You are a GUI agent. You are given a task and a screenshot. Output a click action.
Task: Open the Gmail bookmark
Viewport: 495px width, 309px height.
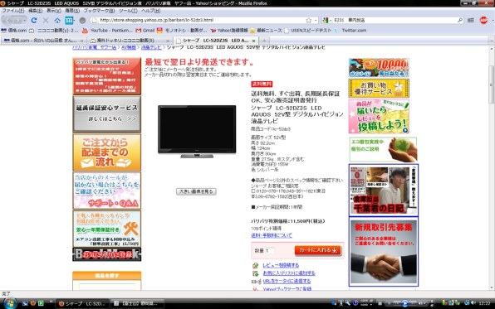coord(145,31)
